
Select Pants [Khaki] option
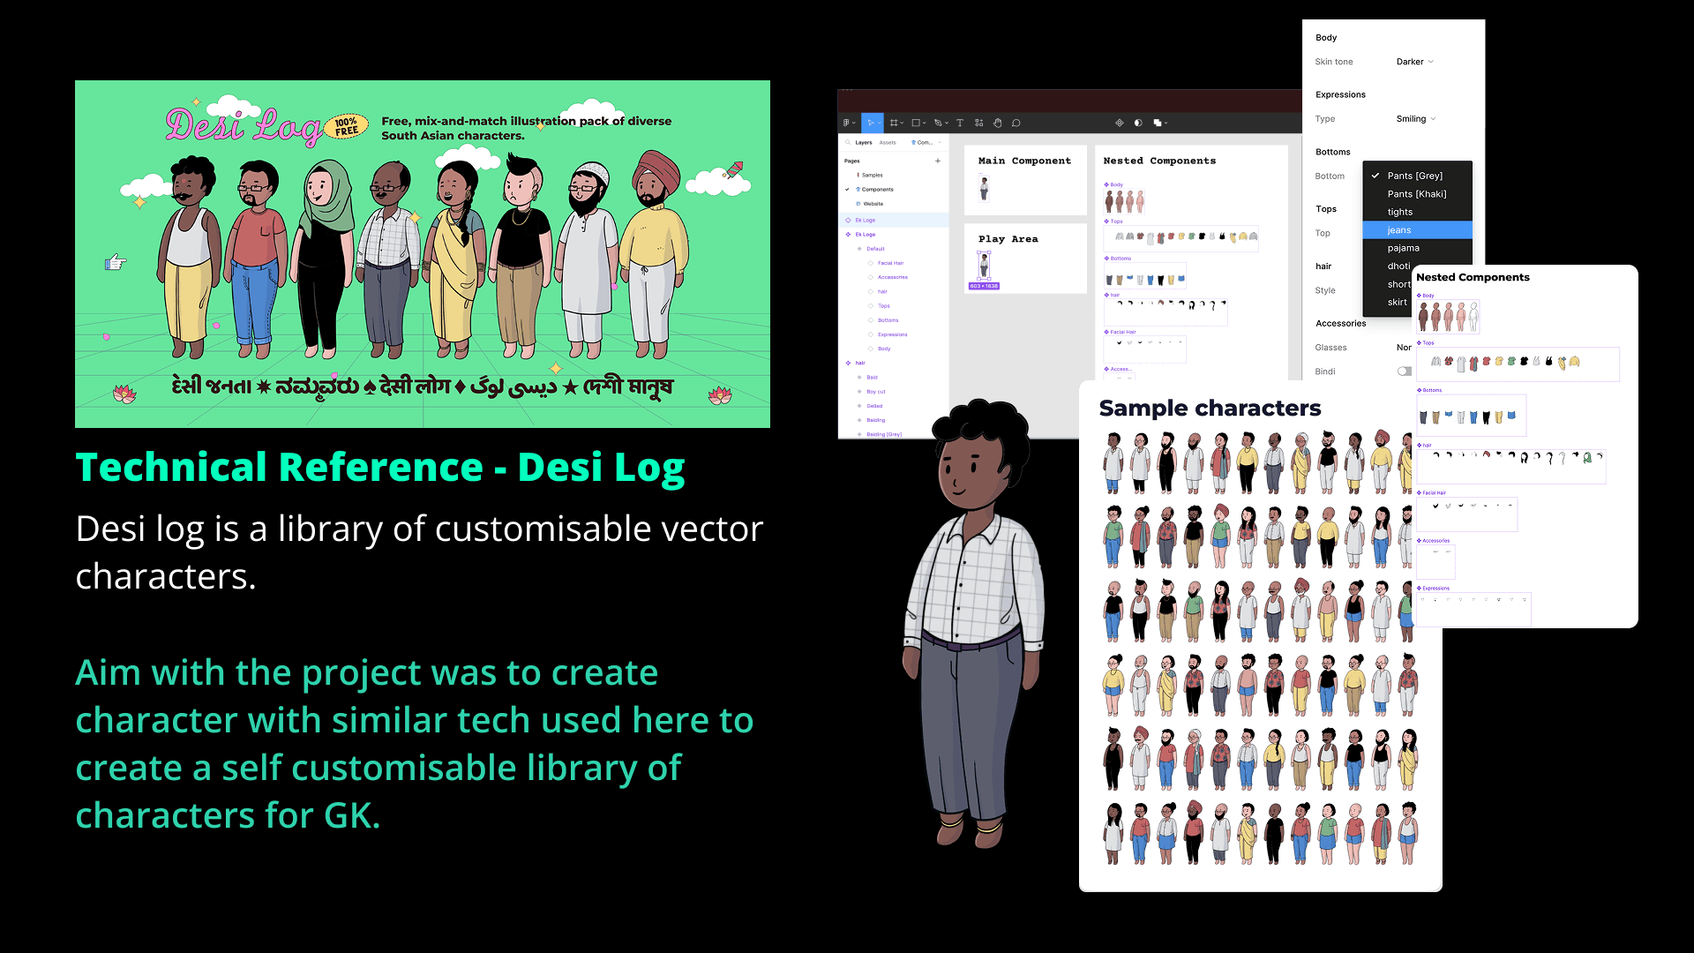point(1416,194)
